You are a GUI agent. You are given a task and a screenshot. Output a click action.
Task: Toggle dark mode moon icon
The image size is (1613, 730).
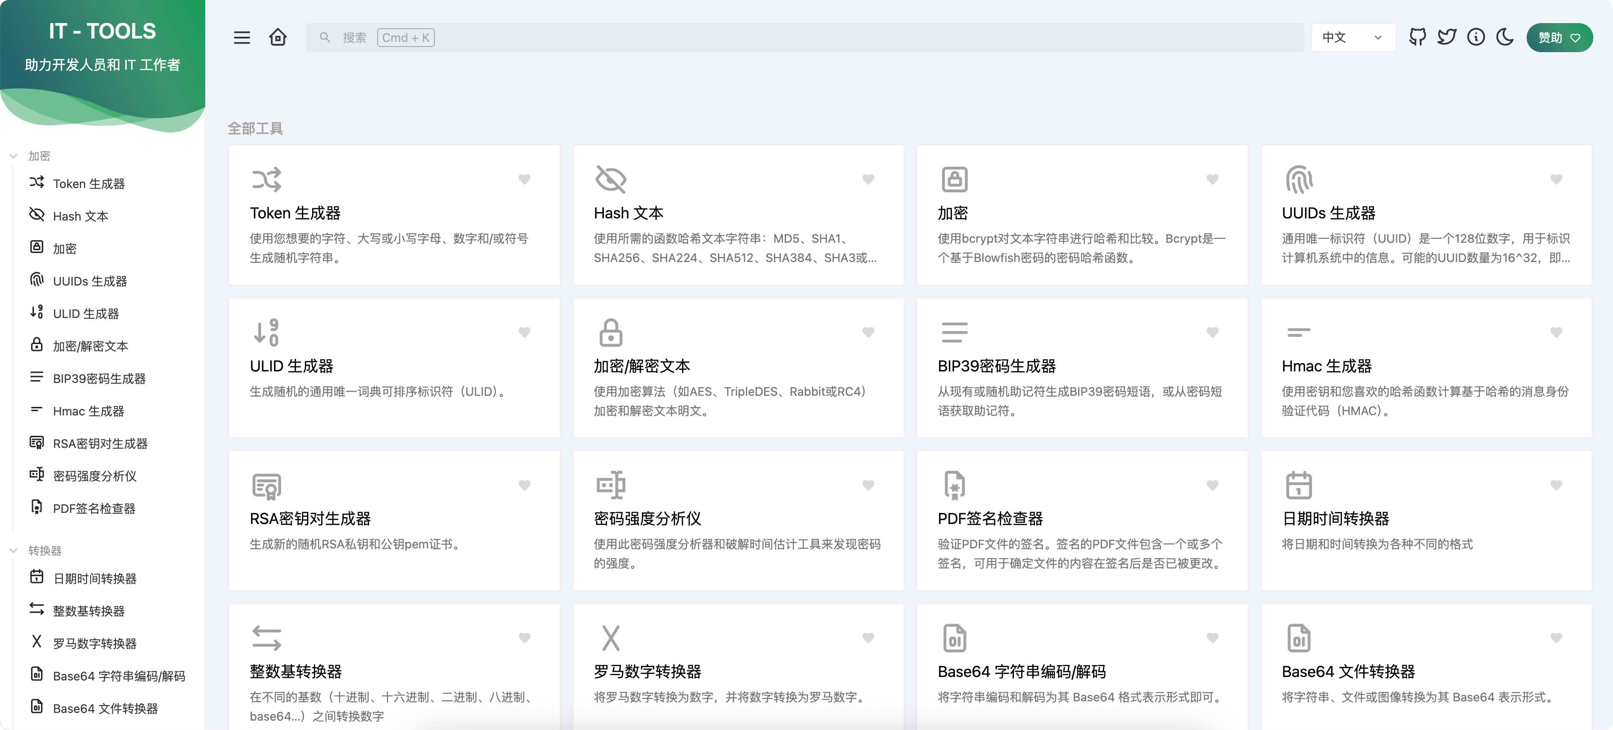(1505, 38)
